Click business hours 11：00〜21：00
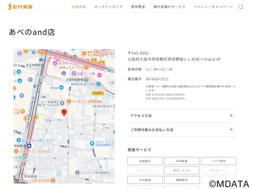253x189 pixels. coord(159,69)
